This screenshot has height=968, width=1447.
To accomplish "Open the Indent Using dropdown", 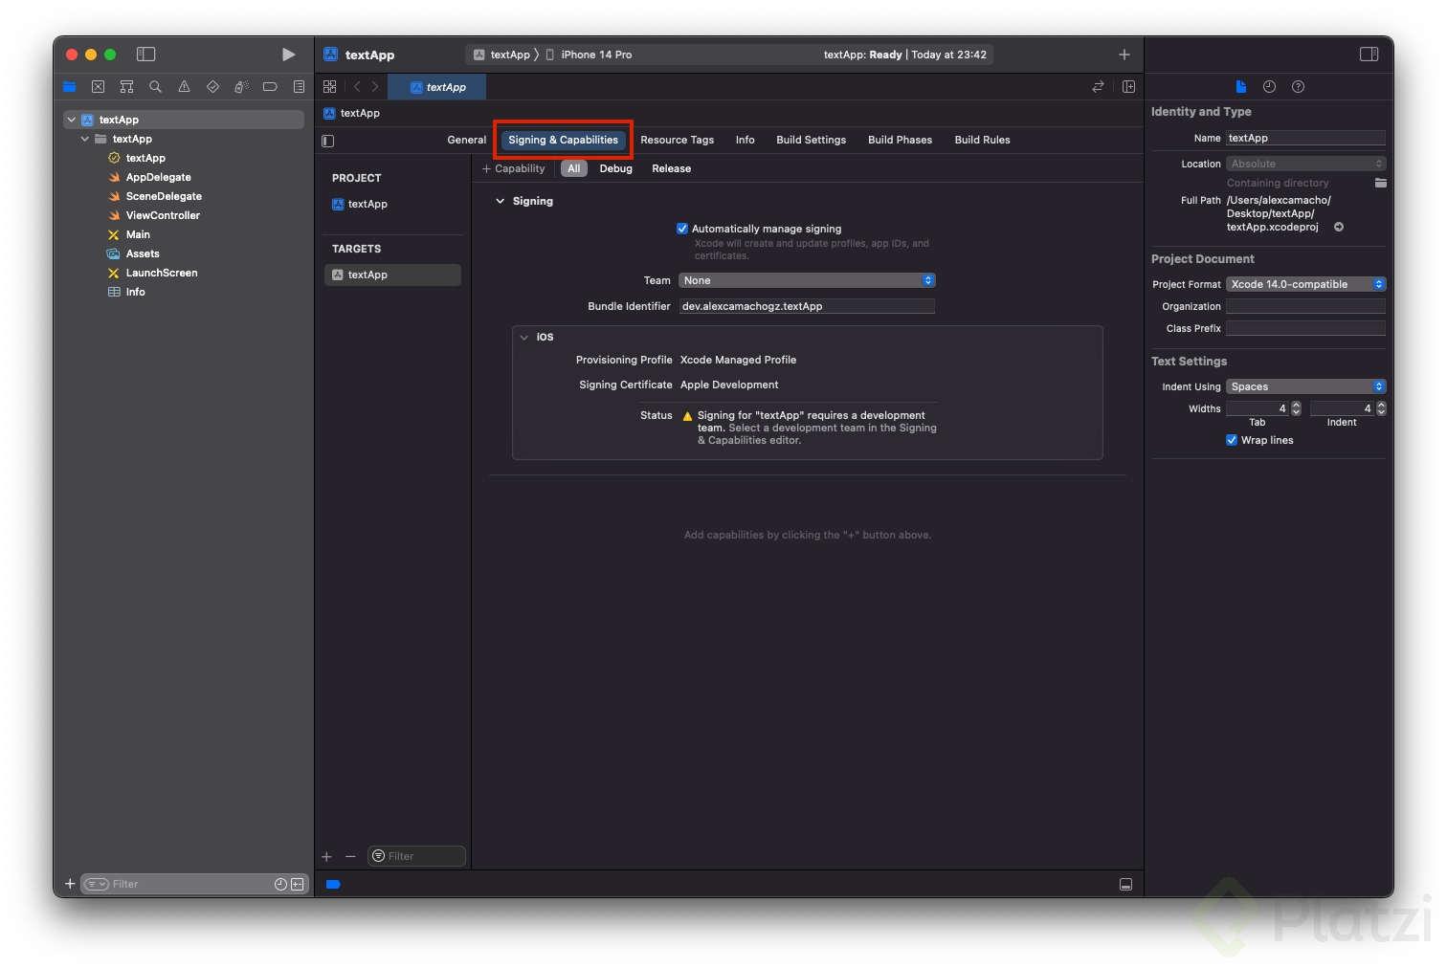I will click(x=1305, y=386).
